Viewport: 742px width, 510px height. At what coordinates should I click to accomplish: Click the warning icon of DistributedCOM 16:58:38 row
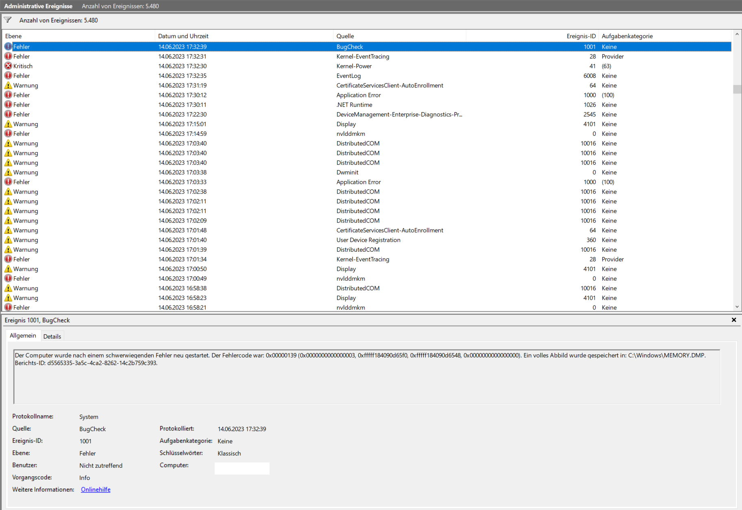coord(8,288)
